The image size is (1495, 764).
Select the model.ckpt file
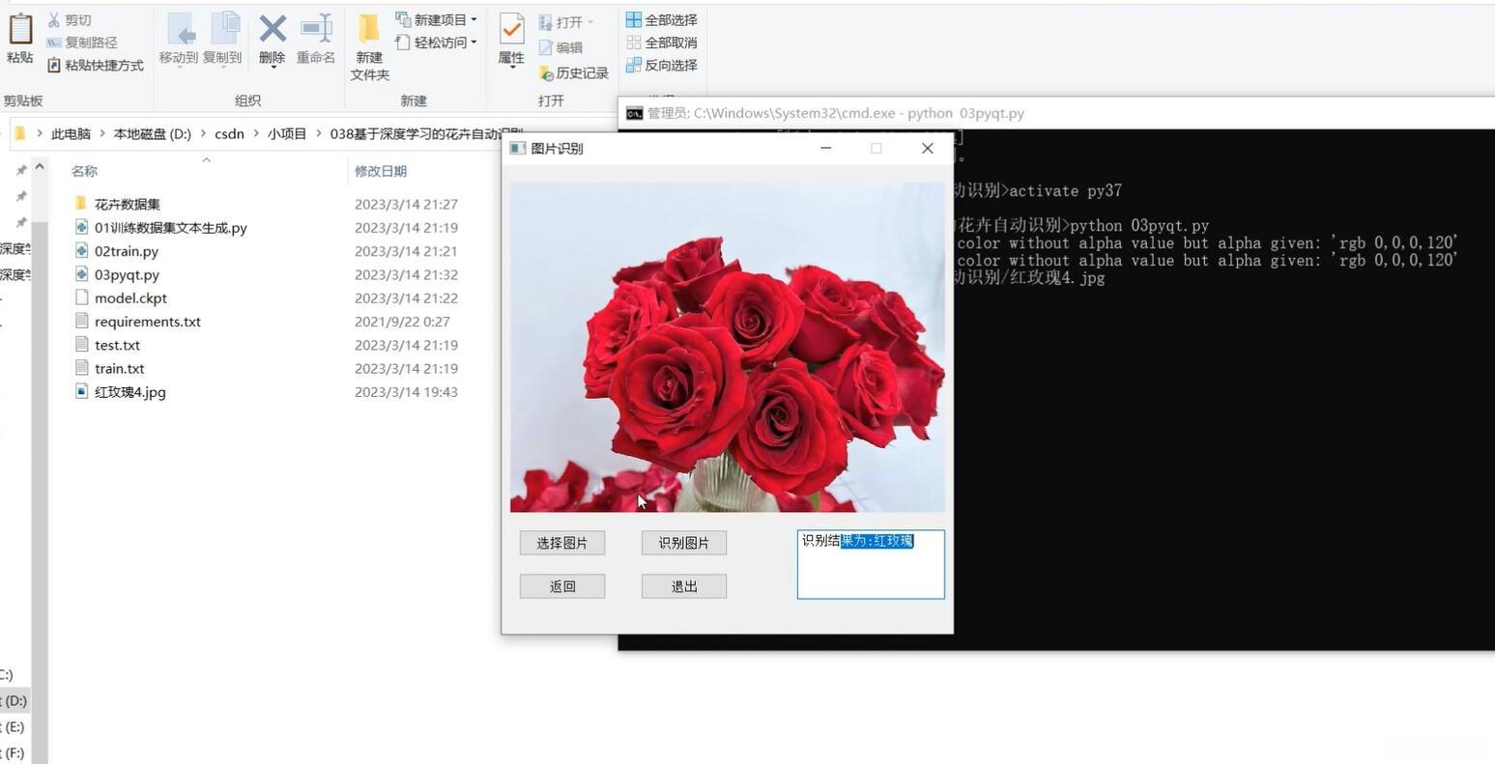click(x=121, y=298)
